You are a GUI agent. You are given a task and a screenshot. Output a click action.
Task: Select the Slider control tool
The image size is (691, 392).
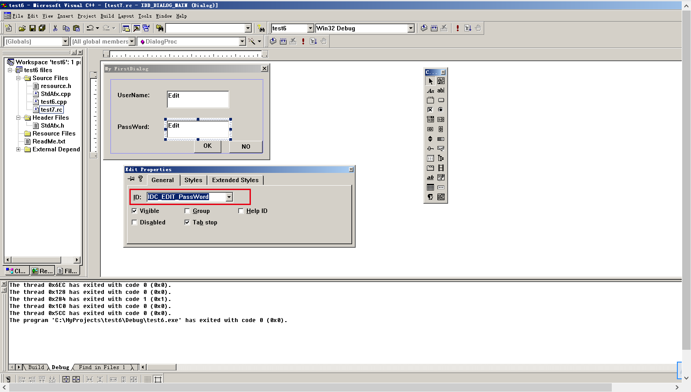coord(430,149)
